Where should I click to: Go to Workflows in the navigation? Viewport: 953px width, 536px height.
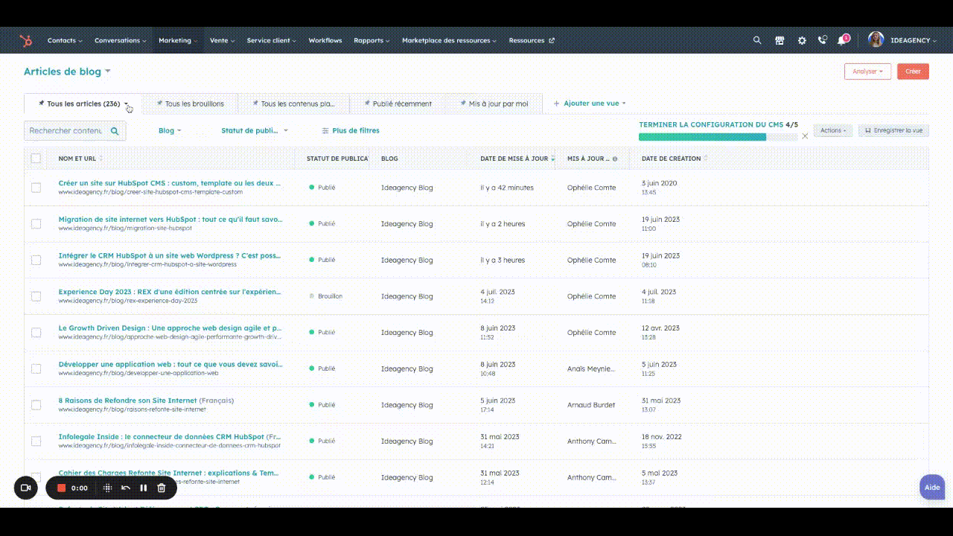[x=325, y=40]
